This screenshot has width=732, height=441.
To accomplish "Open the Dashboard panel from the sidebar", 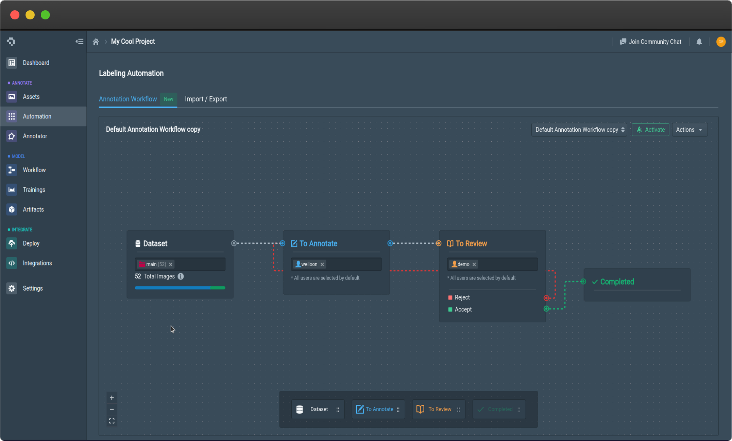I will click(11, 62).
